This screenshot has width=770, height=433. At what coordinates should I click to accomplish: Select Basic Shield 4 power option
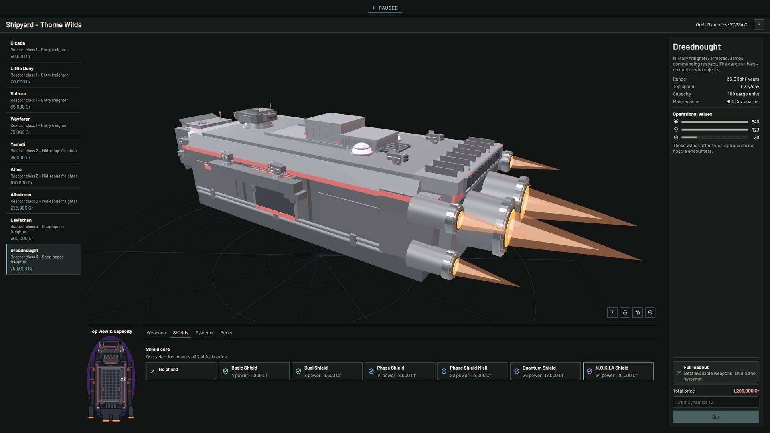coord(254,371)
